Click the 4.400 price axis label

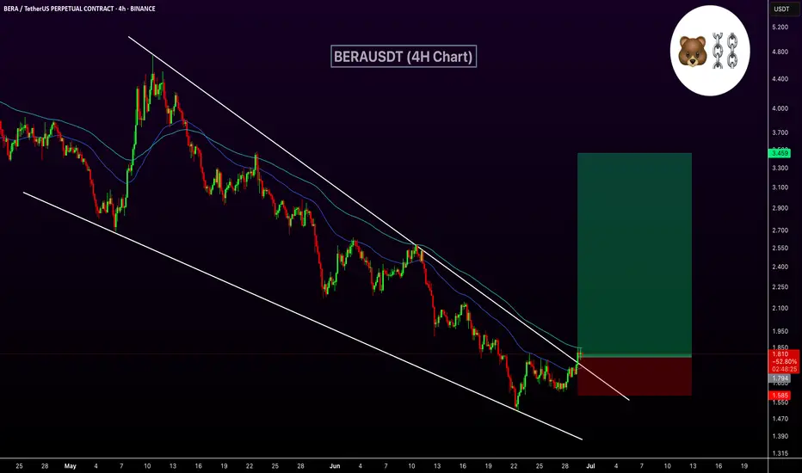[780, 79]
